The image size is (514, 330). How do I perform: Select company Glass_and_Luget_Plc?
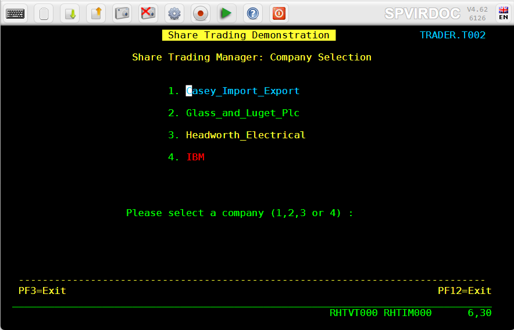pos(242,113)
